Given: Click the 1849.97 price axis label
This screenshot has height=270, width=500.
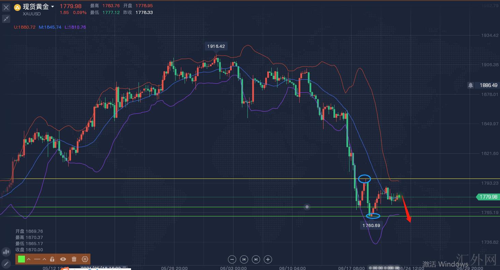Looking at the screenshot, I should pyautogui.click(x=489, y=124).
